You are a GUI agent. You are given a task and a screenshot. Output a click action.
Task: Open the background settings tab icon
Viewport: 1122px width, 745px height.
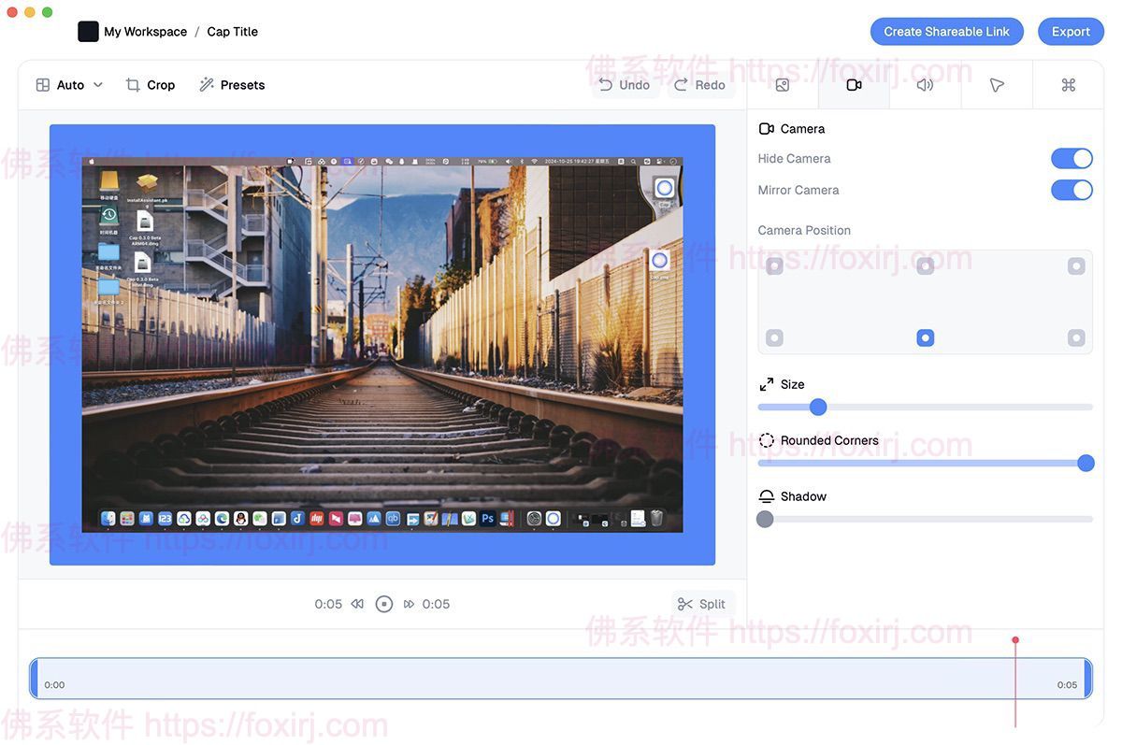tap(783, 85)
